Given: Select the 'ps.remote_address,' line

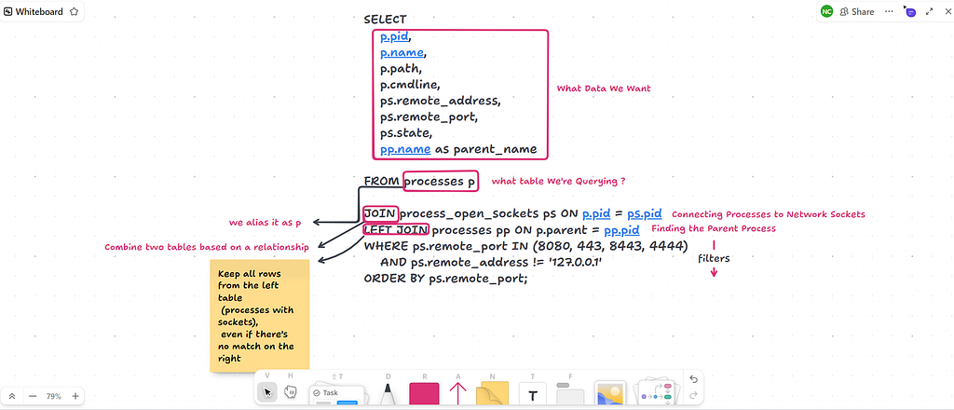Looking at the screenshot, I should [x=441, y=101].
